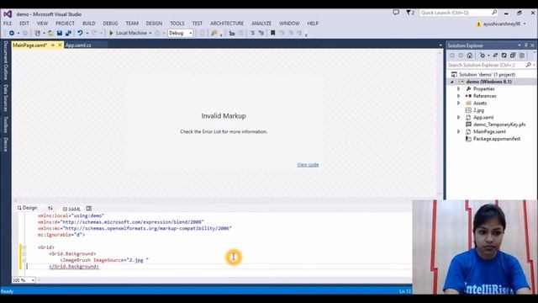Start debugging with green play icon
Screen dimensions: 538x303
pyautogui.click(x=111, y=33)
